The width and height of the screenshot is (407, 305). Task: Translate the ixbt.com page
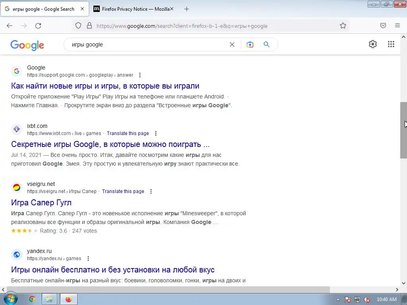(128, 133)
